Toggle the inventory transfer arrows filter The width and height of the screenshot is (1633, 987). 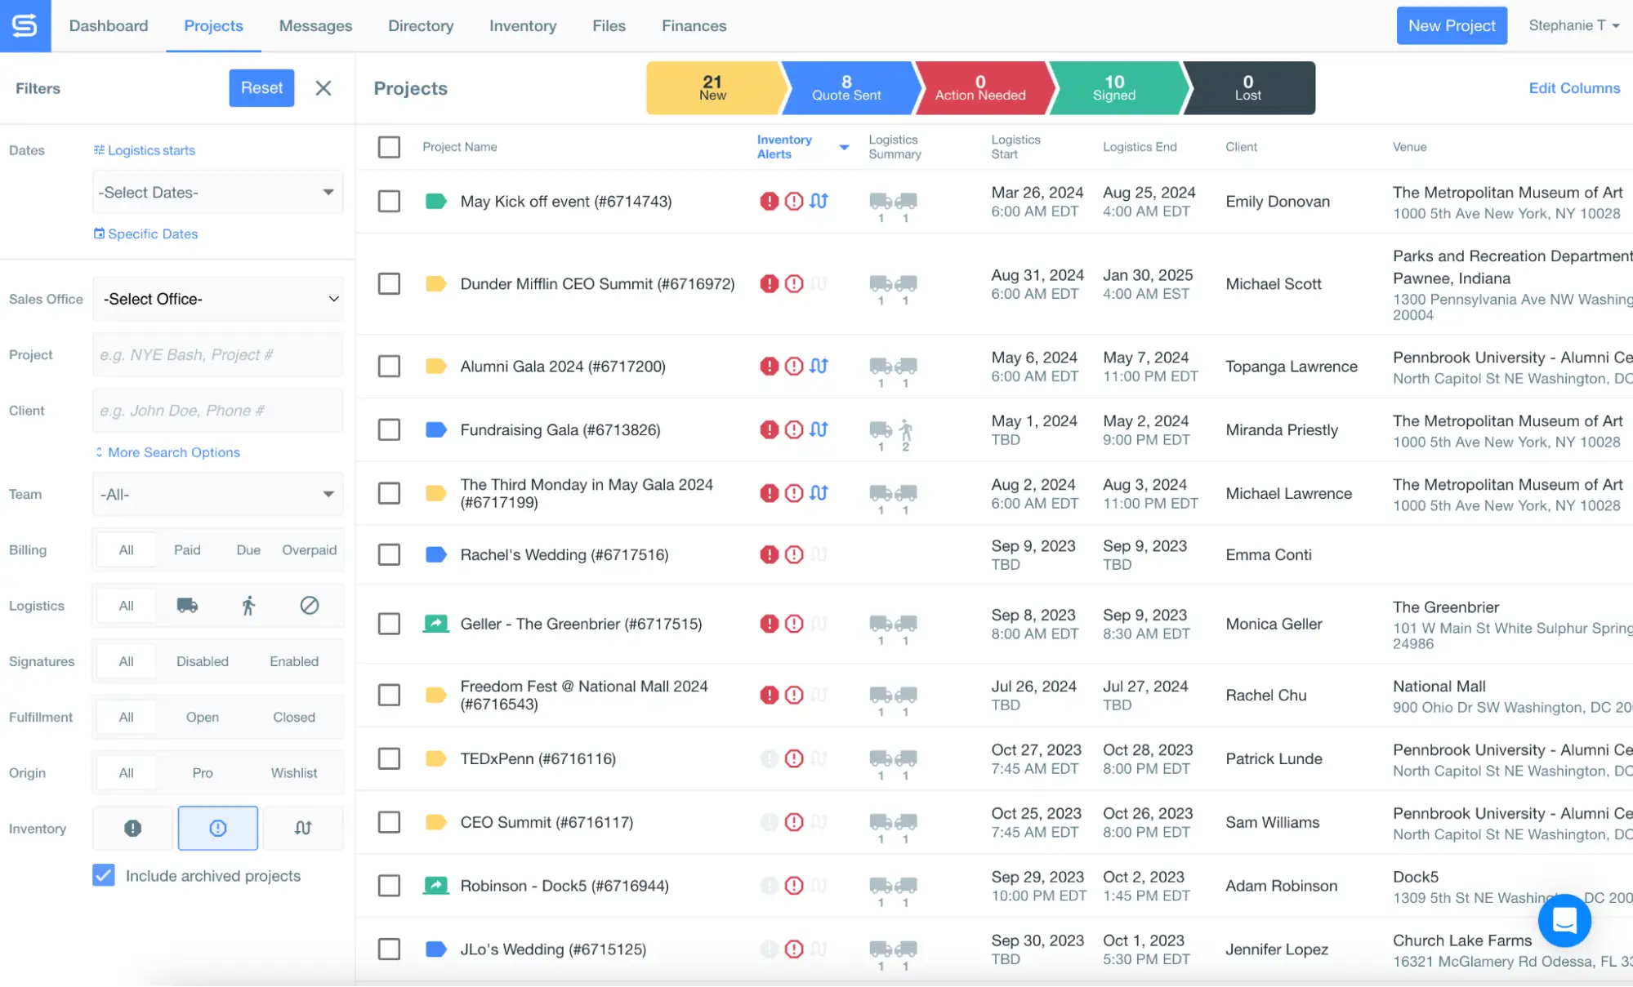[303, 829]
